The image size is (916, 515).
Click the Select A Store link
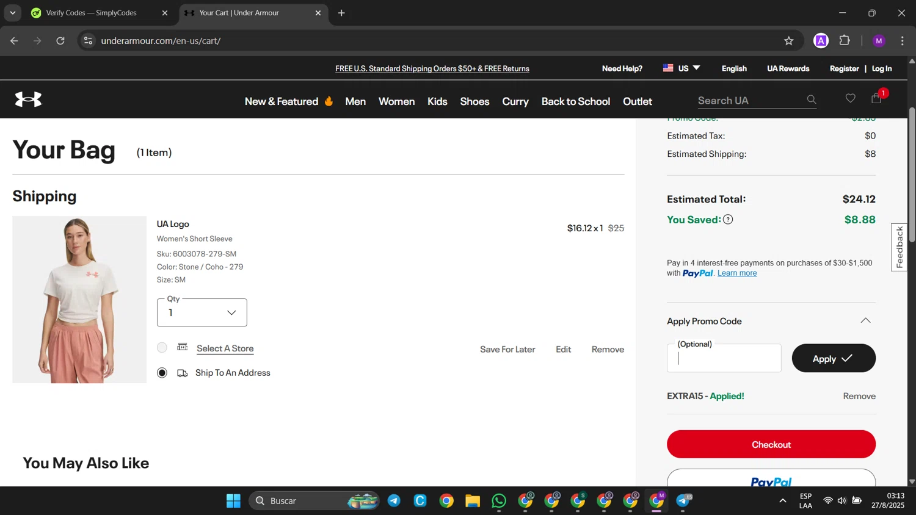pos(225,348)
